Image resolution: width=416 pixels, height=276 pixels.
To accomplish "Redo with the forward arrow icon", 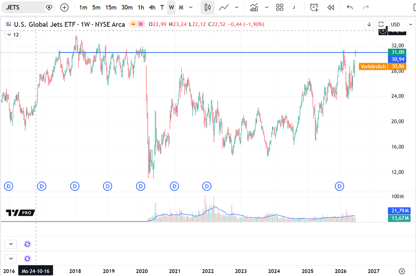I will pos(366,7).
